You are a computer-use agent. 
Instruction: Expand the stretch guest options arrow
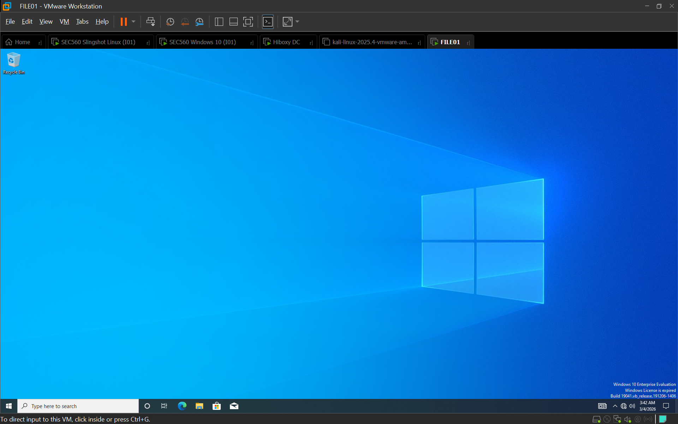tap(297, 22)
